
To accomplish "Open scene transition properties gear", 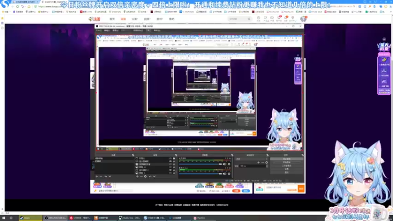I will (266, 163).
